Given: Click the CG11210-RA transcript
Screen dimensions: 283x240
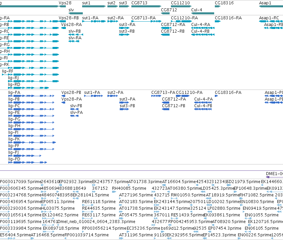Looking at the screenshot, I should (x=181, y=21).
